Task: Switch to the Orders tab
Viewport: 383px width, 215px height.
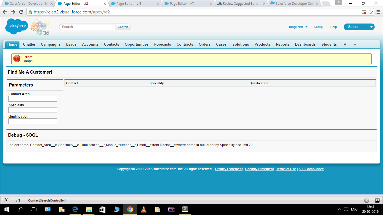Action: coord(205,44)
